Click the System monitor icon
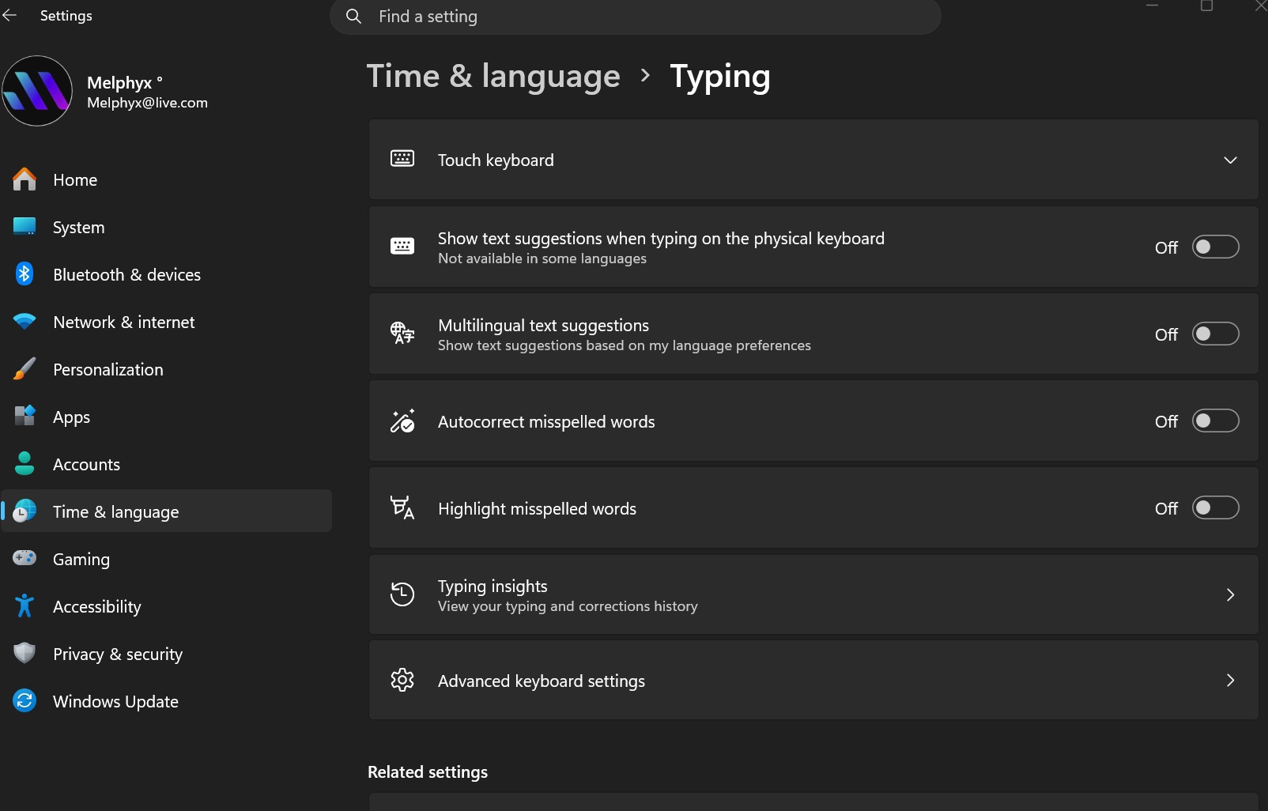The width and height of the screenshot is (1268, 811). (25, 227)
